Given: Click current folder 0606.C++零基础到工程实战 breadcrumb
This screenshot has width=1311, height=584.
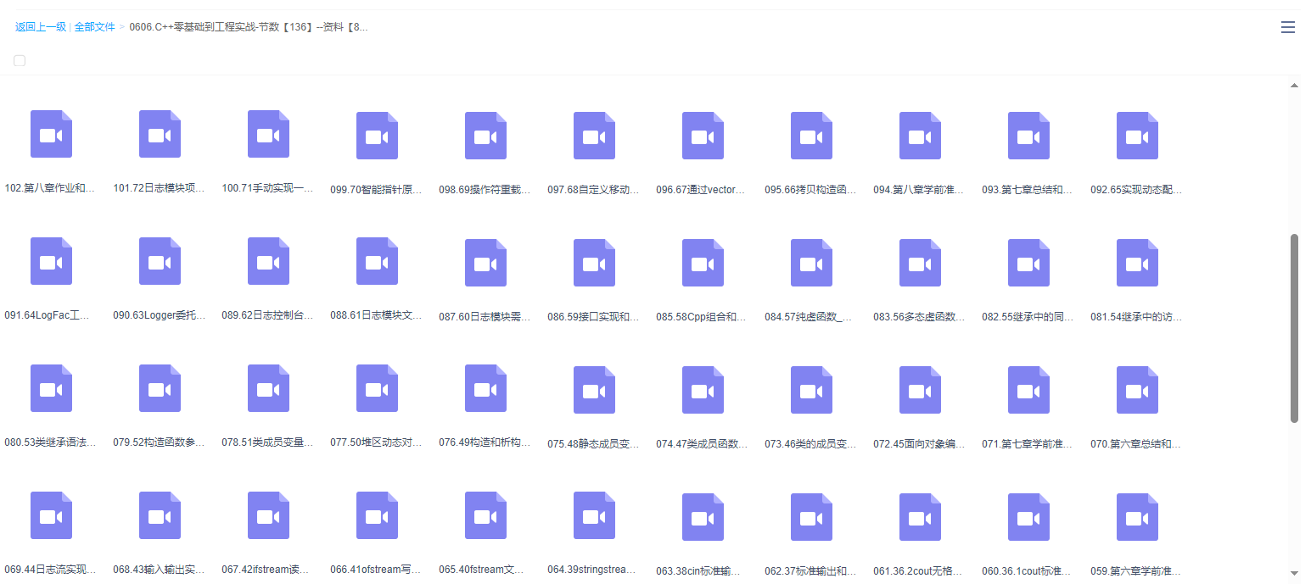Looking at the screenshot, I should pyautogui.click(x=248, y=27).
